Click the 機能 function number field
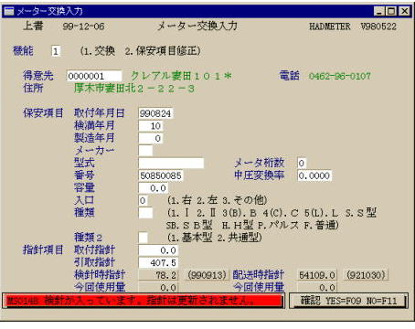Viewport: 415px width, 329px height. (x=56, y=51)
